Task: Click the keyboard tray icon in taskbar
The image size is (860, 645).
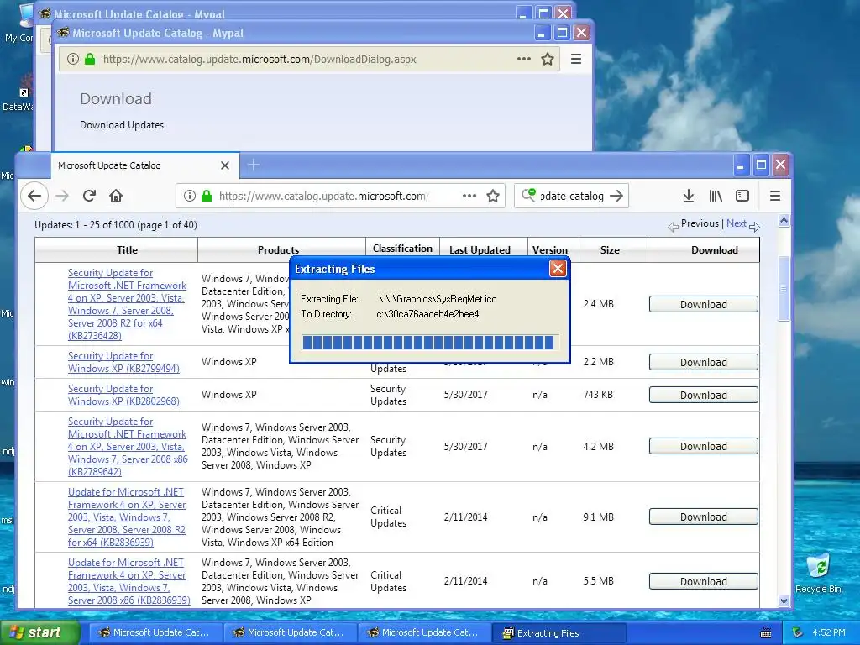Action: (766, 633)
